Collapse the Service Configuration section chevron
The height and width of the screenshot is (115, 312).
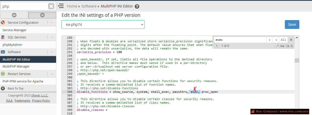click(52, 22)
